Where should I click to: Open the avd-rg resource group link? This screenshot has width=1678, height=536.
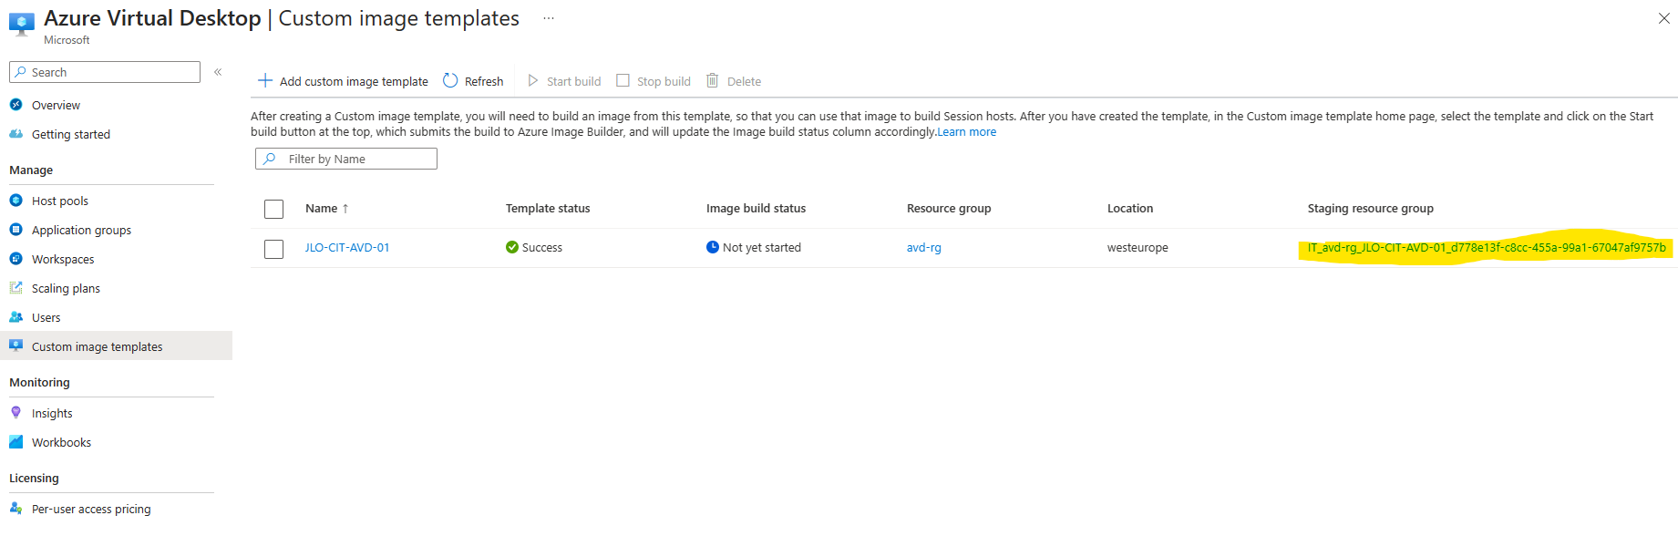[x=924, y=247]
